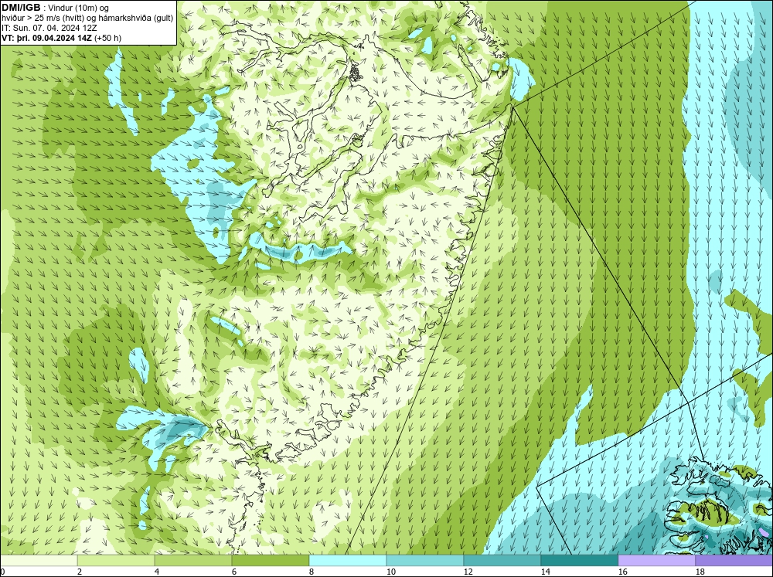Click the 14–16 m/s dark teal legend color
Image resolution: width=773 pixels, height=577 pixels.
click(580, 560)
